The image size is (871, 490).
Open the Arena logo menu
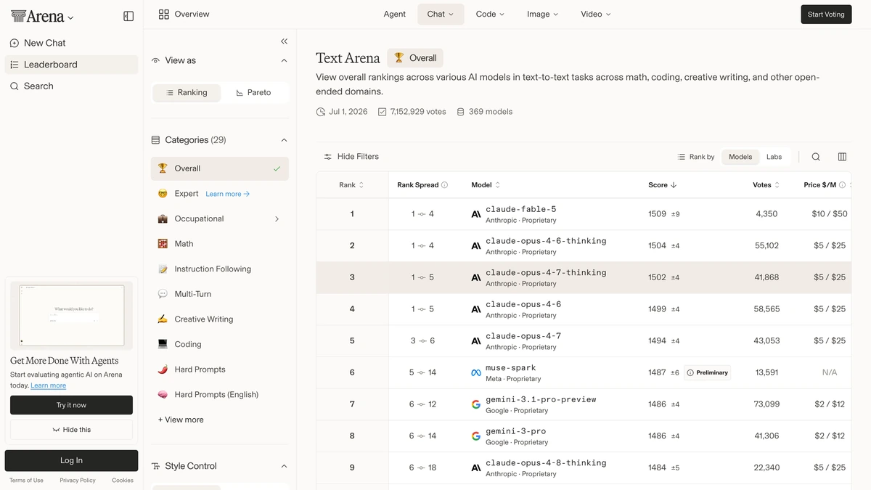point(42,17)
